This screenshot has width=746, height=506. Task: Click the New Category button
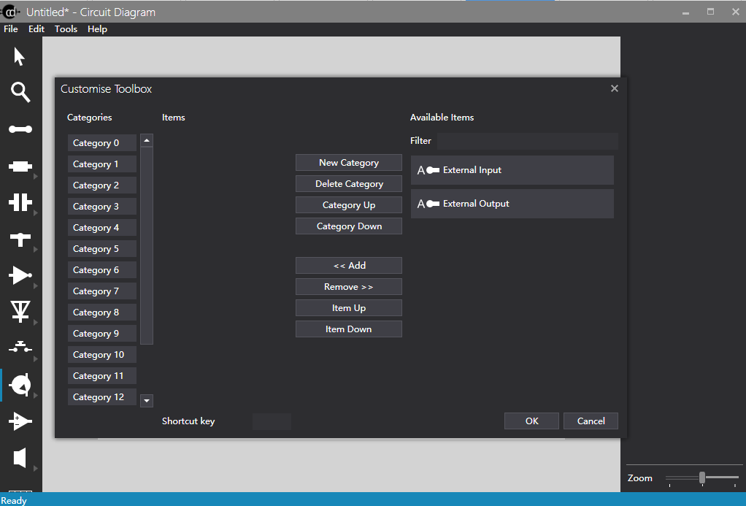point(349,163)
